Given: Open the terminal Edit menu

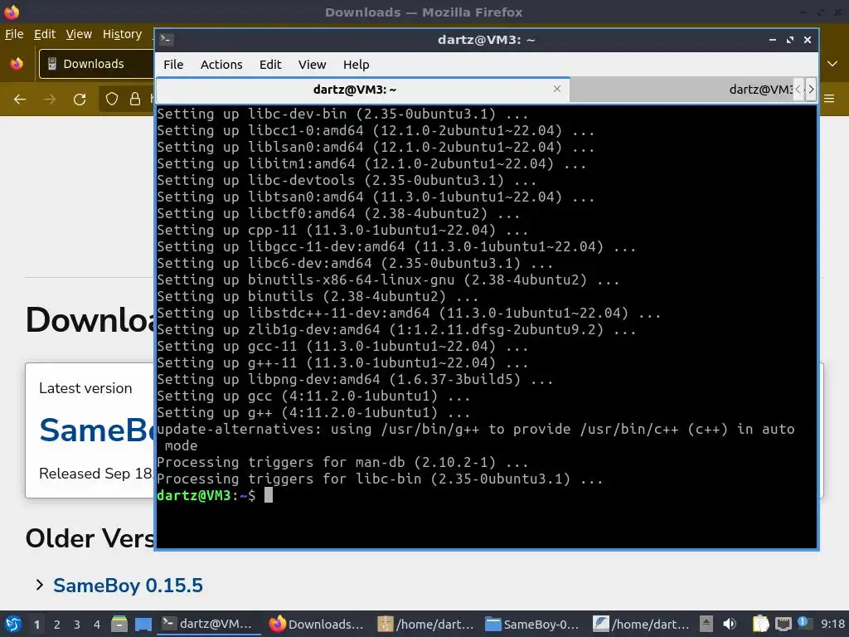Looking at the screenshot, I should pos(270,65).
